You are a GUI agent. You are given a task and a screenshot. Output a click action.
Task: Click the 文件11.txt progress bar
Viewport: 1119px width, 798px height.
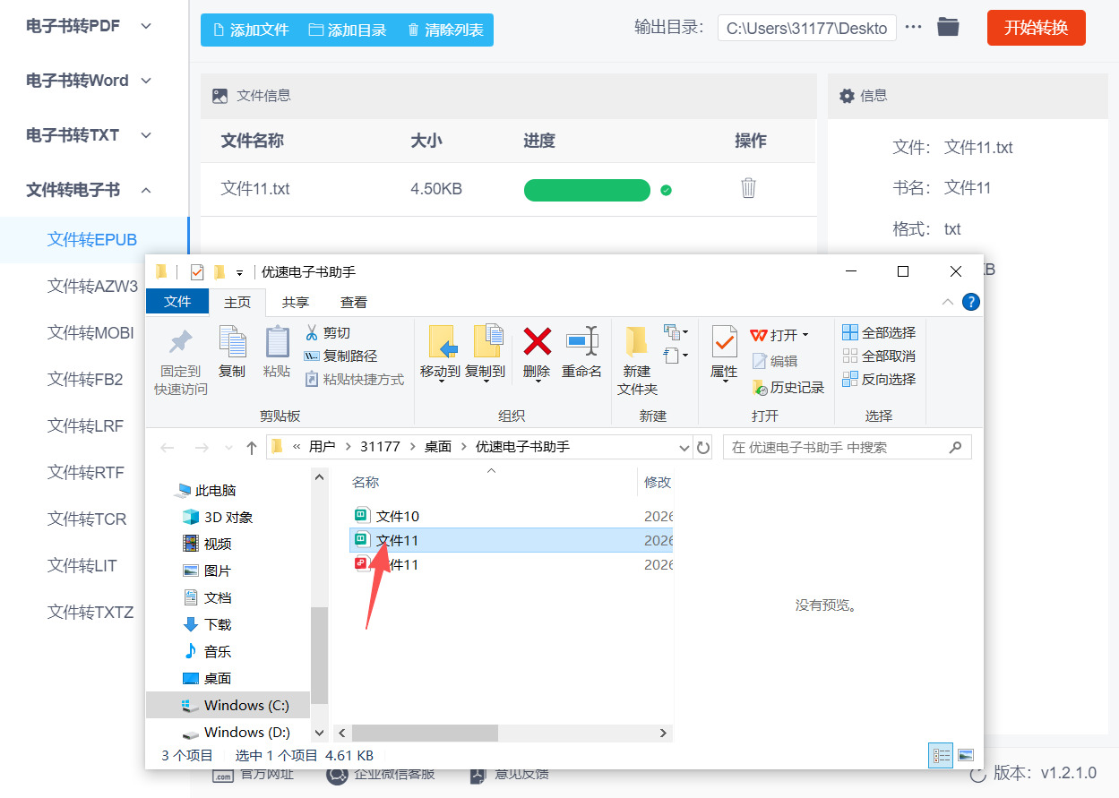click(587, 190)
